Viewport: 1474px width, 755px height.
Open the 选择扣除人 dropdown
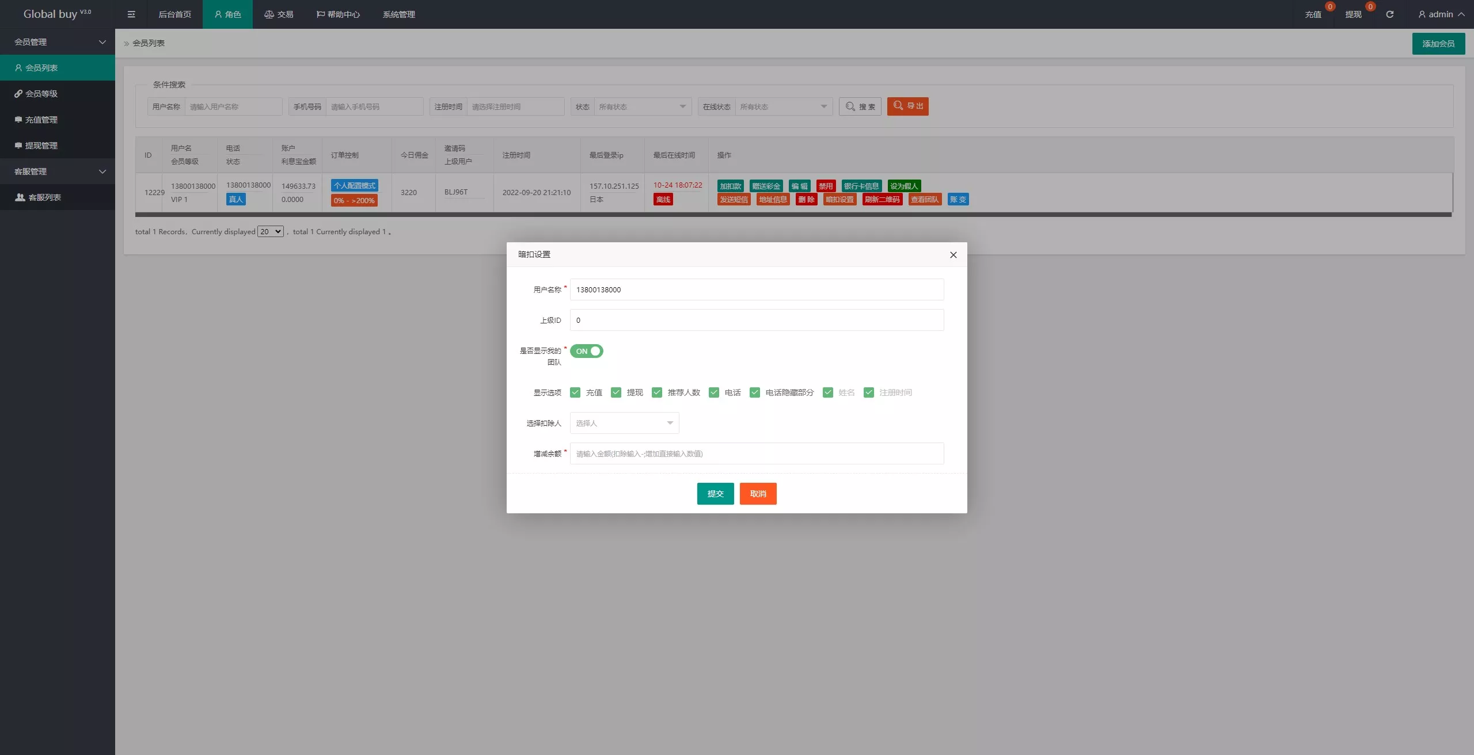point(624,423)
